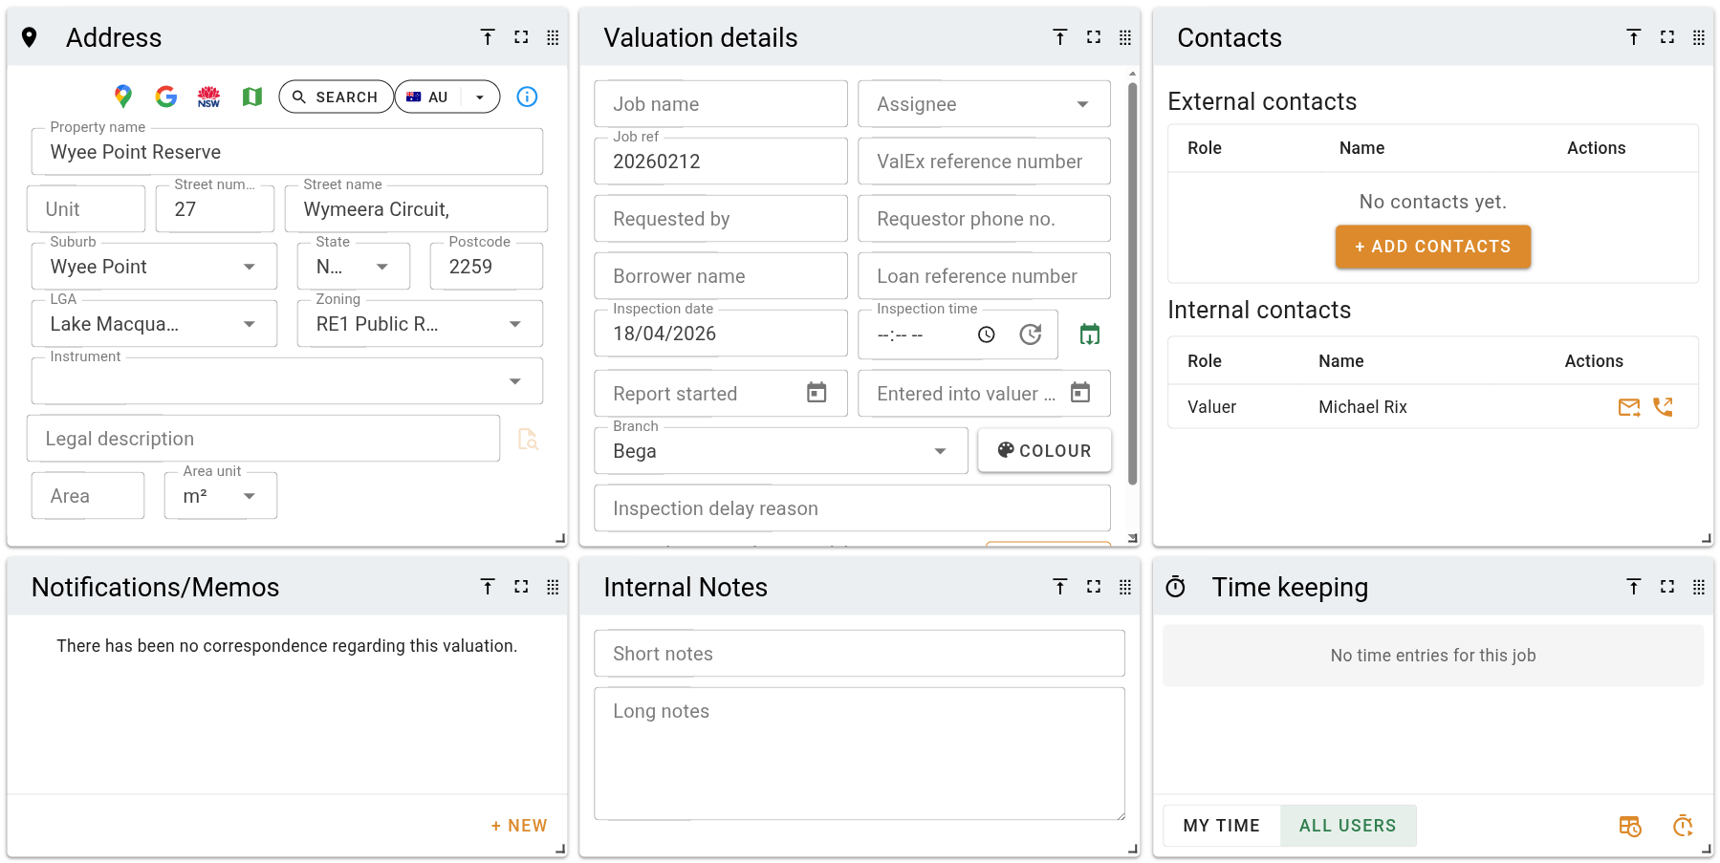Start the Time keeping timer icon

[x=1683, y=826]
